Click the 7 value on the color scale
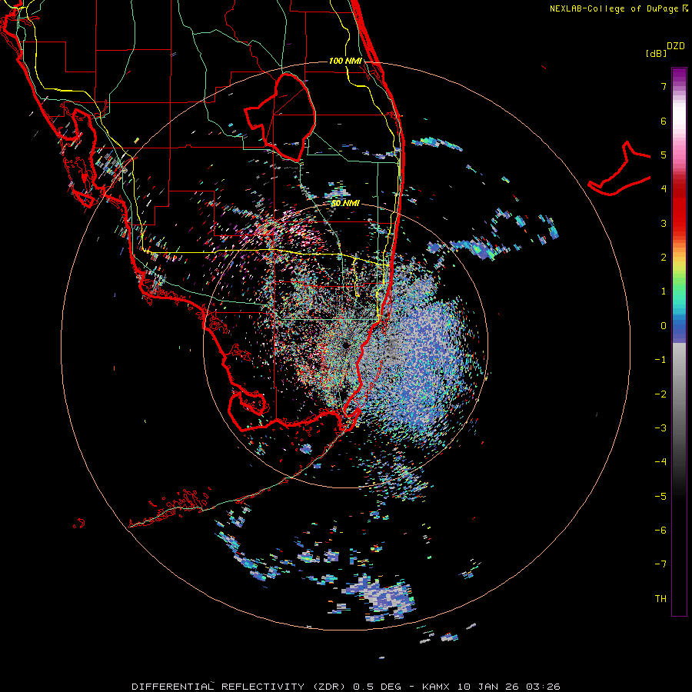This screenshot has width=692, height=692. (664, 86)
